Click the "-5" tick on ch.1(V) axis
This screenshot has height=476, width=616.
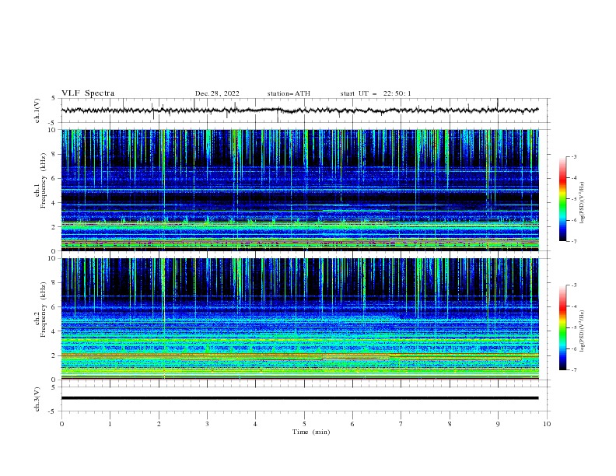coord(53,123)
